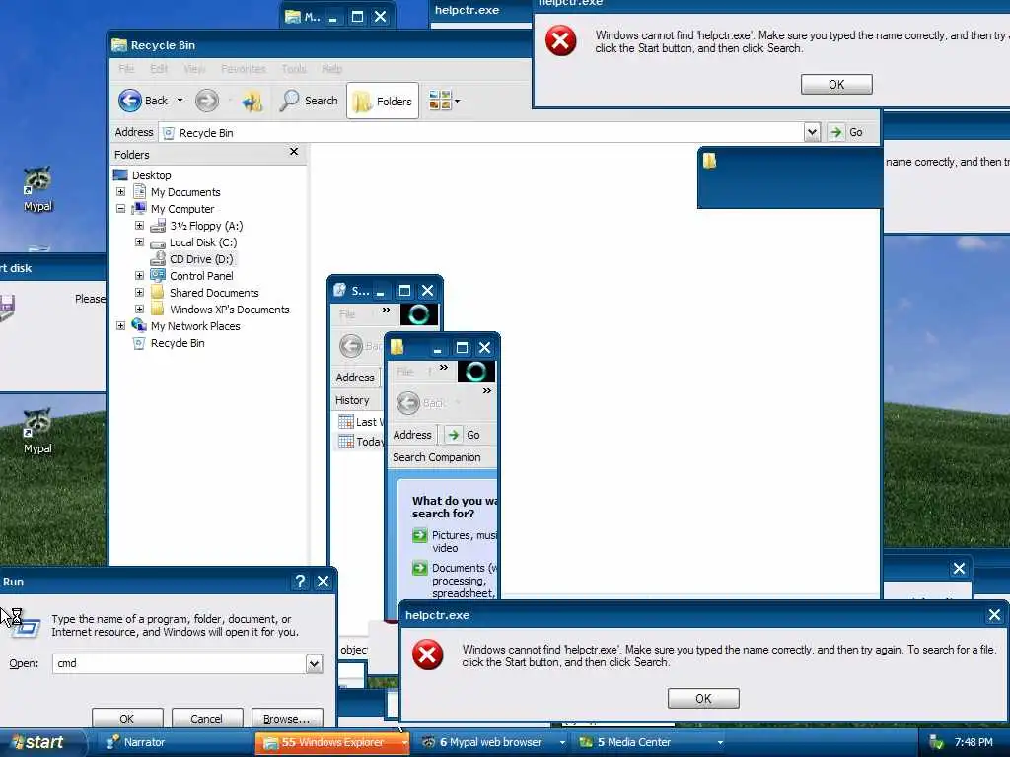Open Tools menu in Recycle Bin window
The width and height of the screenshot is (1010, 757).
coord(294,68)
